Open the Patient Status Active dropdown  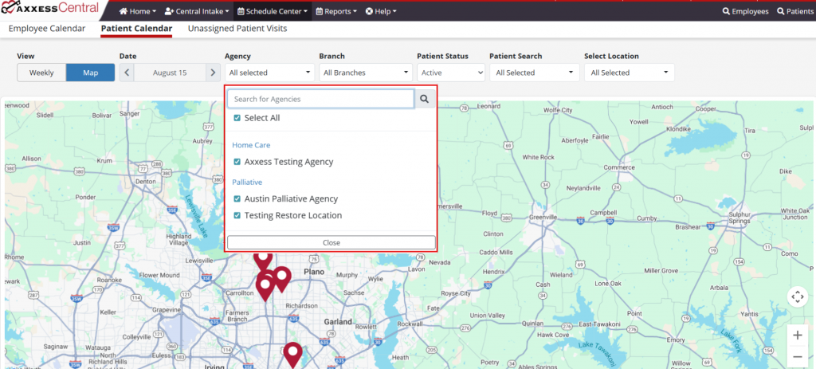(451, 73)
